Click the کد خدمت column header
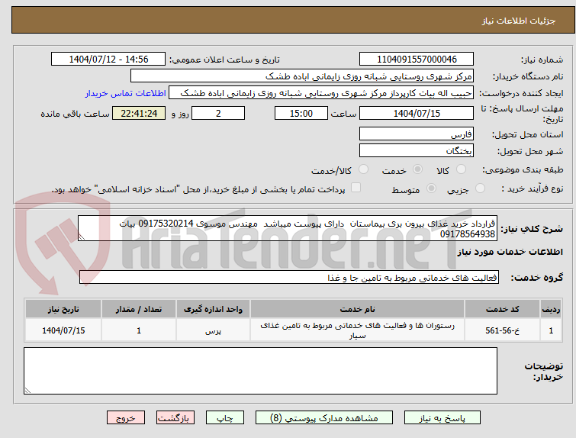 (x=502, y=309)
